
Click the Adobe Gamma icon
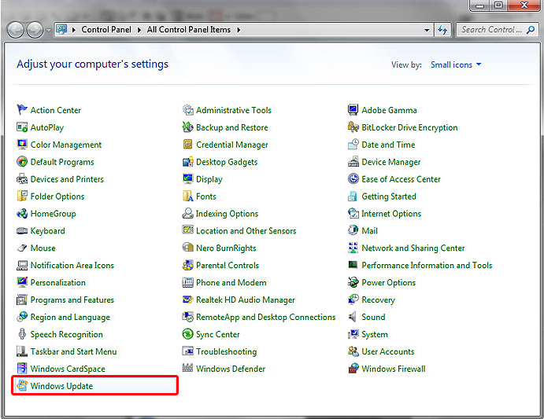tap(353, 110)
